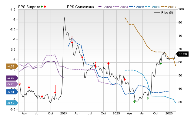Click the -3.5 label on the EPS axis

coord(13,50)
